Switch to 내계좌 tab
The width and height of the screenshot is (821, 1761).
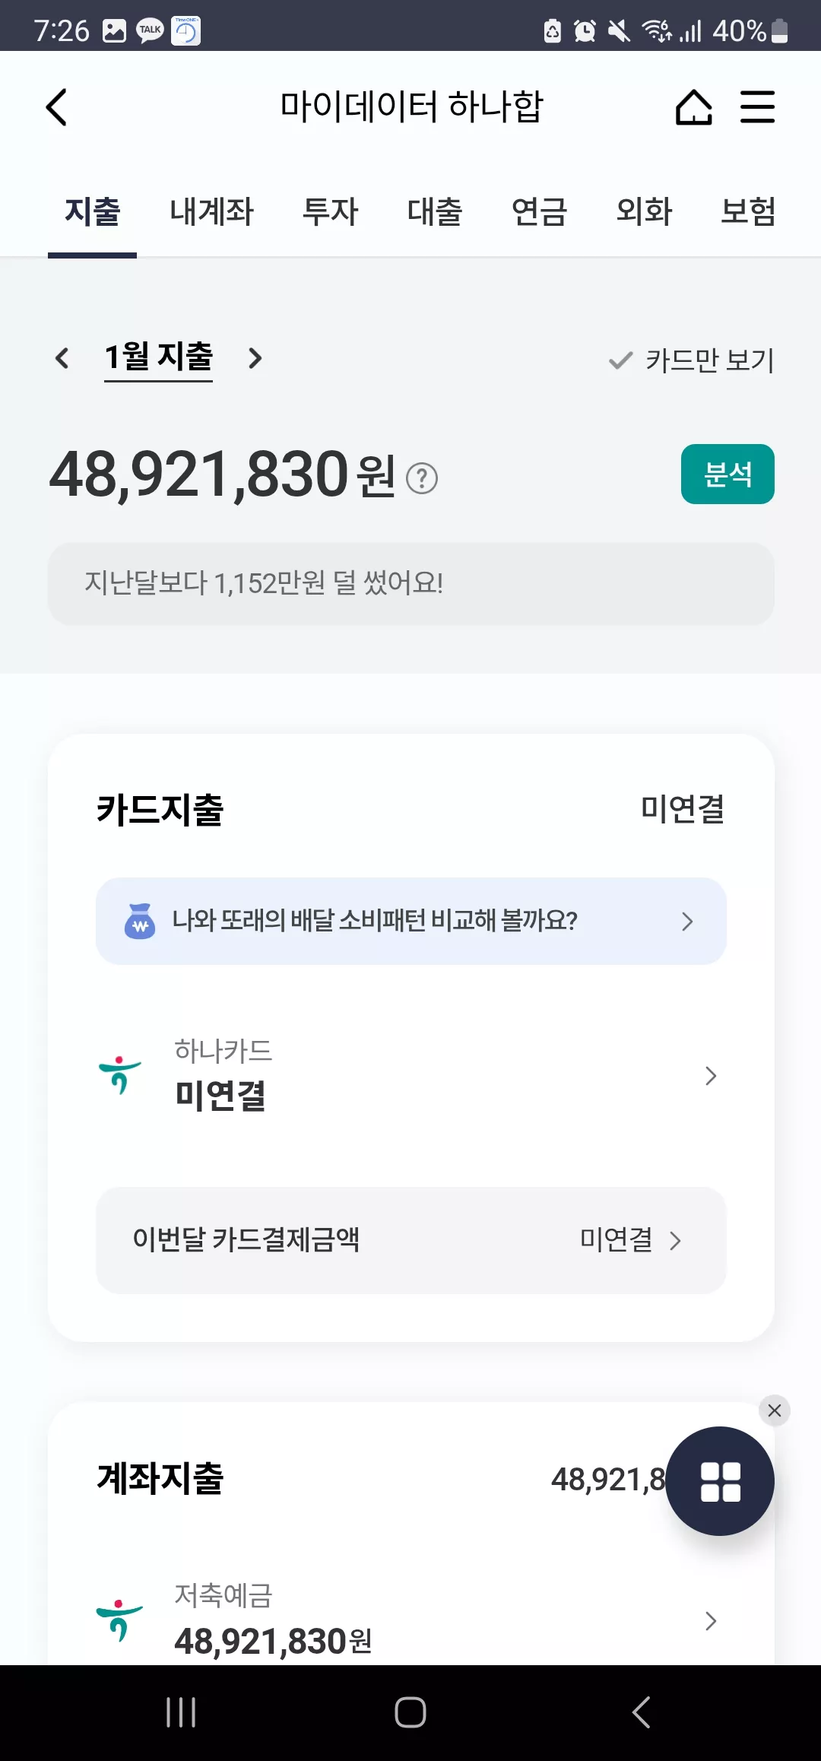(212, 211)
